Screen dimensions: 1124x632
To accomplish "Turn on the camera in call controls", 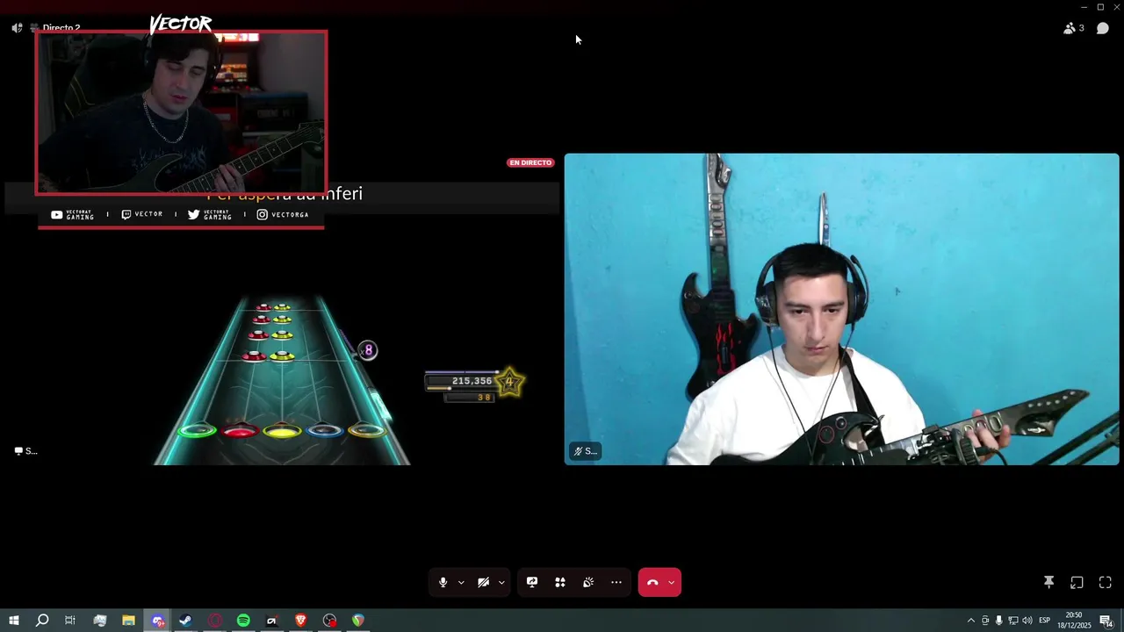I will click(483, 582).
